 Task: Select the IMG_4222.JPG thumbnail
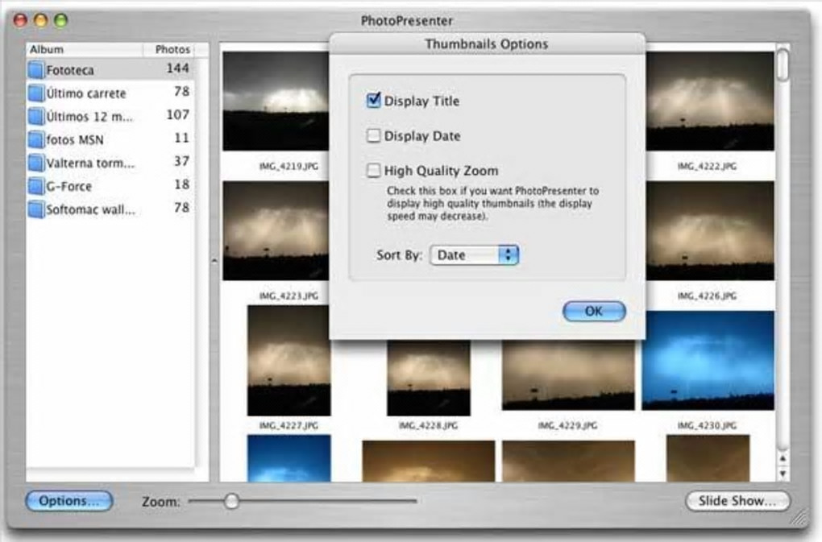(x=710, y=101)
